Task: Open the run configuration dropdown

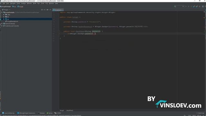Action: point(180,6)
